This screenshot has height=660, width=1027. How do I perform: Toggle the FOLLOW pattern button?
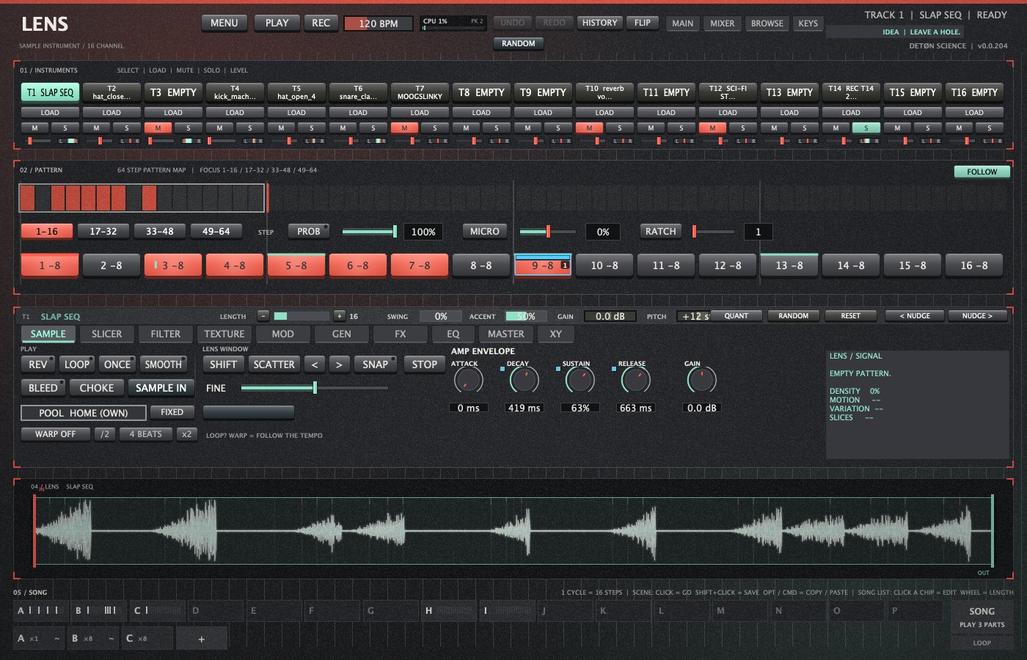tap(982, 172)
